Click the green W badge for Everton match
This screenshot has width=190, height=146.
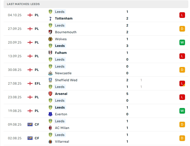pyautogui.click(x=182, y=111)
